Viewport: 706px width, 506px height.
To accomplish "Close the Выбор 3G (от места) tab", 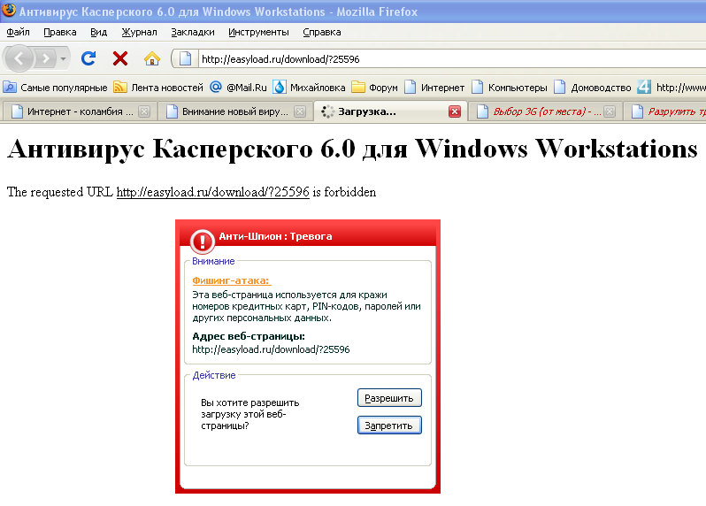I will [x=610, y=111].
